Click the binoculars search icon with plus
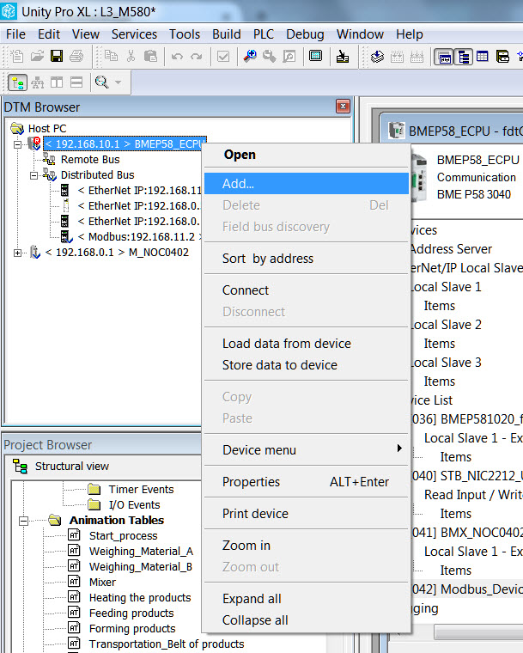This screenshot has height=653, width=523. (250, 56)
